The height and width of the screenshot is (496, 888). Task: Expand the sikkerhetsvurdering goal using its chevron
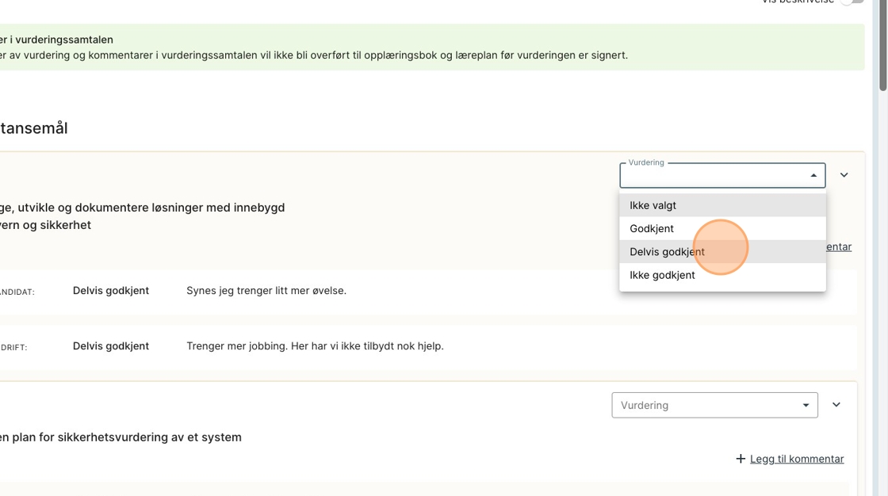click(x=836, y=405)
